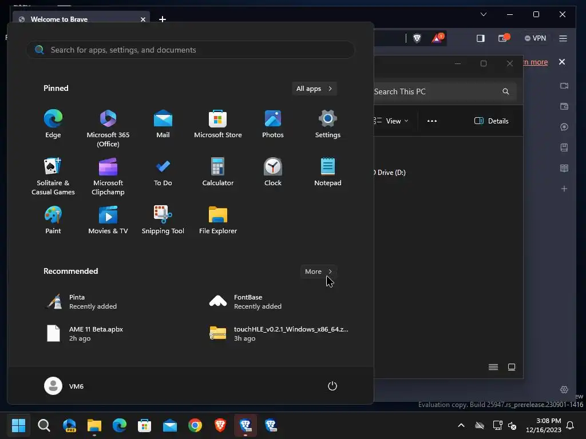Image resolution: width=586 pixels, height=439 pixels.
Task: Show More recommended items
Action: click(x=319, y=272)
